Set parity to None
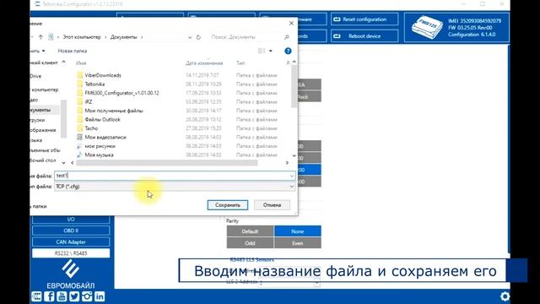Screen dimensions: 540x304 [298, 231]
